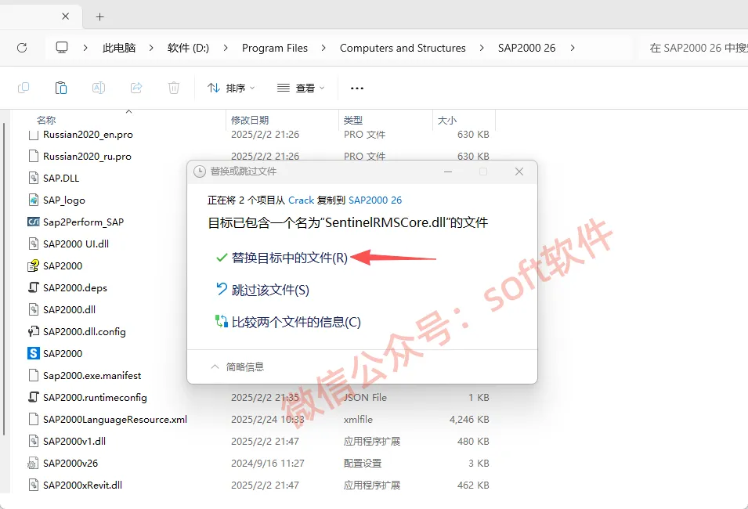
Task: Click the SAP2000xRevit.dll file icon
Action: 34,486
